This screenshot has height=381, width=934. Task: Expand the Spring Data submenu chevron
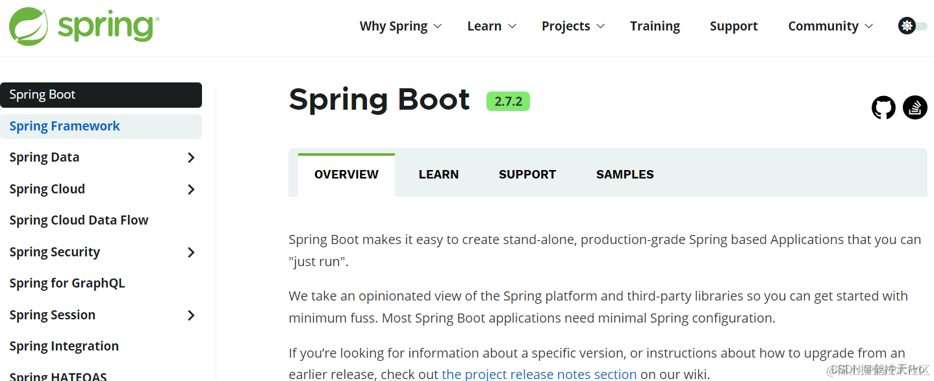pyautogui.click(x=191, y=158)
